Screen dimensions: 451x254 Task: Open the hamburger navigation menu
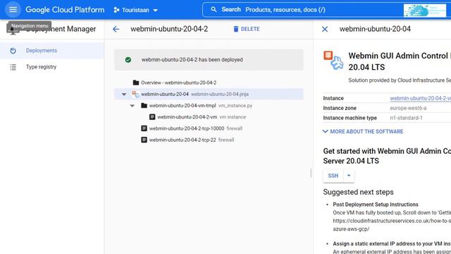(13, 9)
